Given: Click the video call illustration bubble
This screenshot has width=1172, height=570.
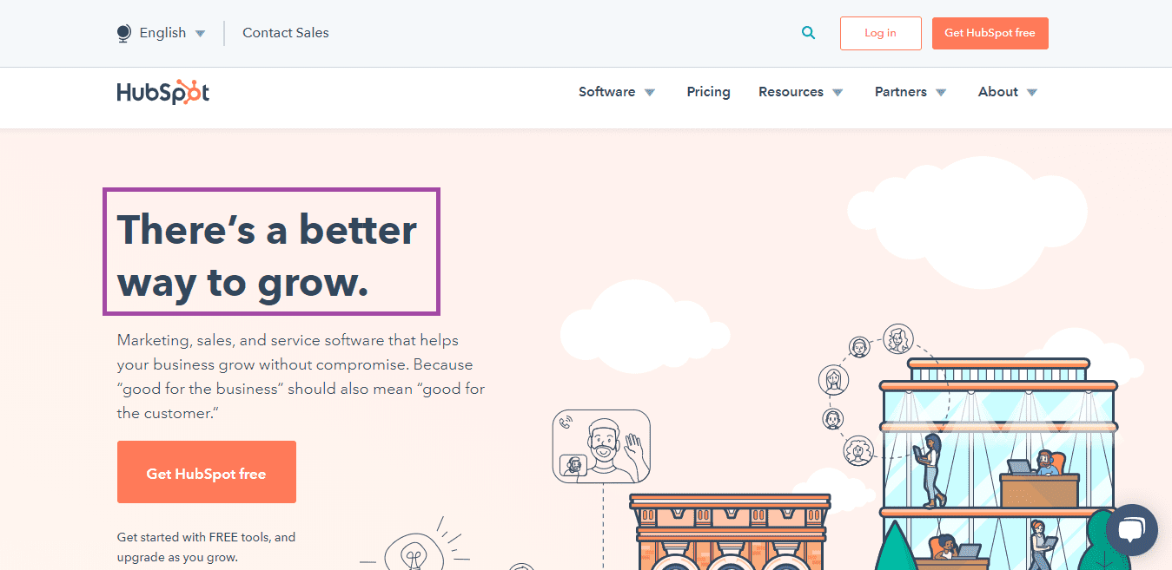Looking at the screenshot, I should pos(601,446).
